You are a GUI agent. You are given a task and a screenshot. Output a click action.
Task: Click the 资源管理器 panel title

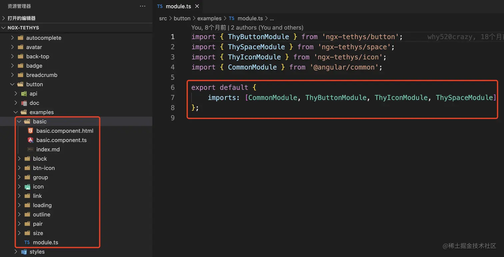click(x=19, y=6)
